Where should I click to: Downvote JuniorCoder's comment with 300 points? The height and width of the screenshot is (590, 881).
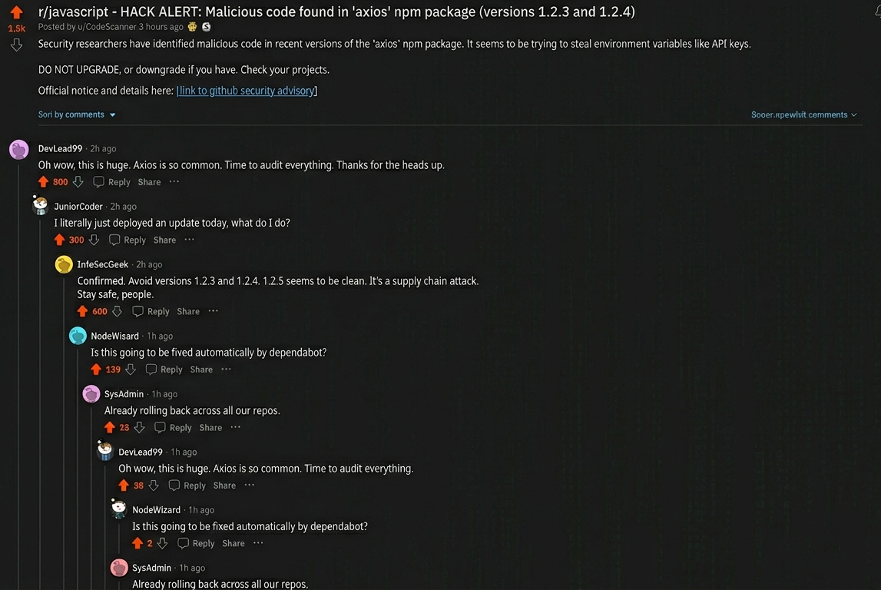tap(94, 240)
